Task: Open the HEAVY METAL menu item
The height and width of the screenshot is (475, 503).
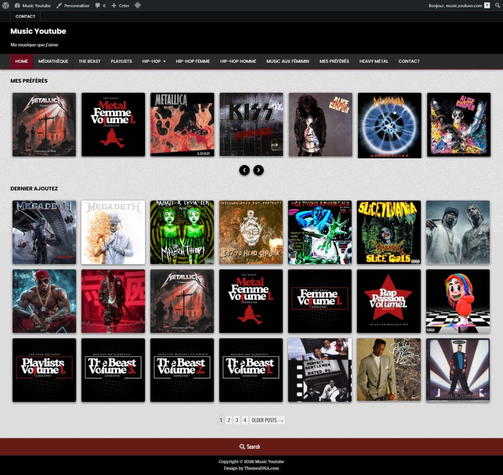Action: click(x=373, y=61)
